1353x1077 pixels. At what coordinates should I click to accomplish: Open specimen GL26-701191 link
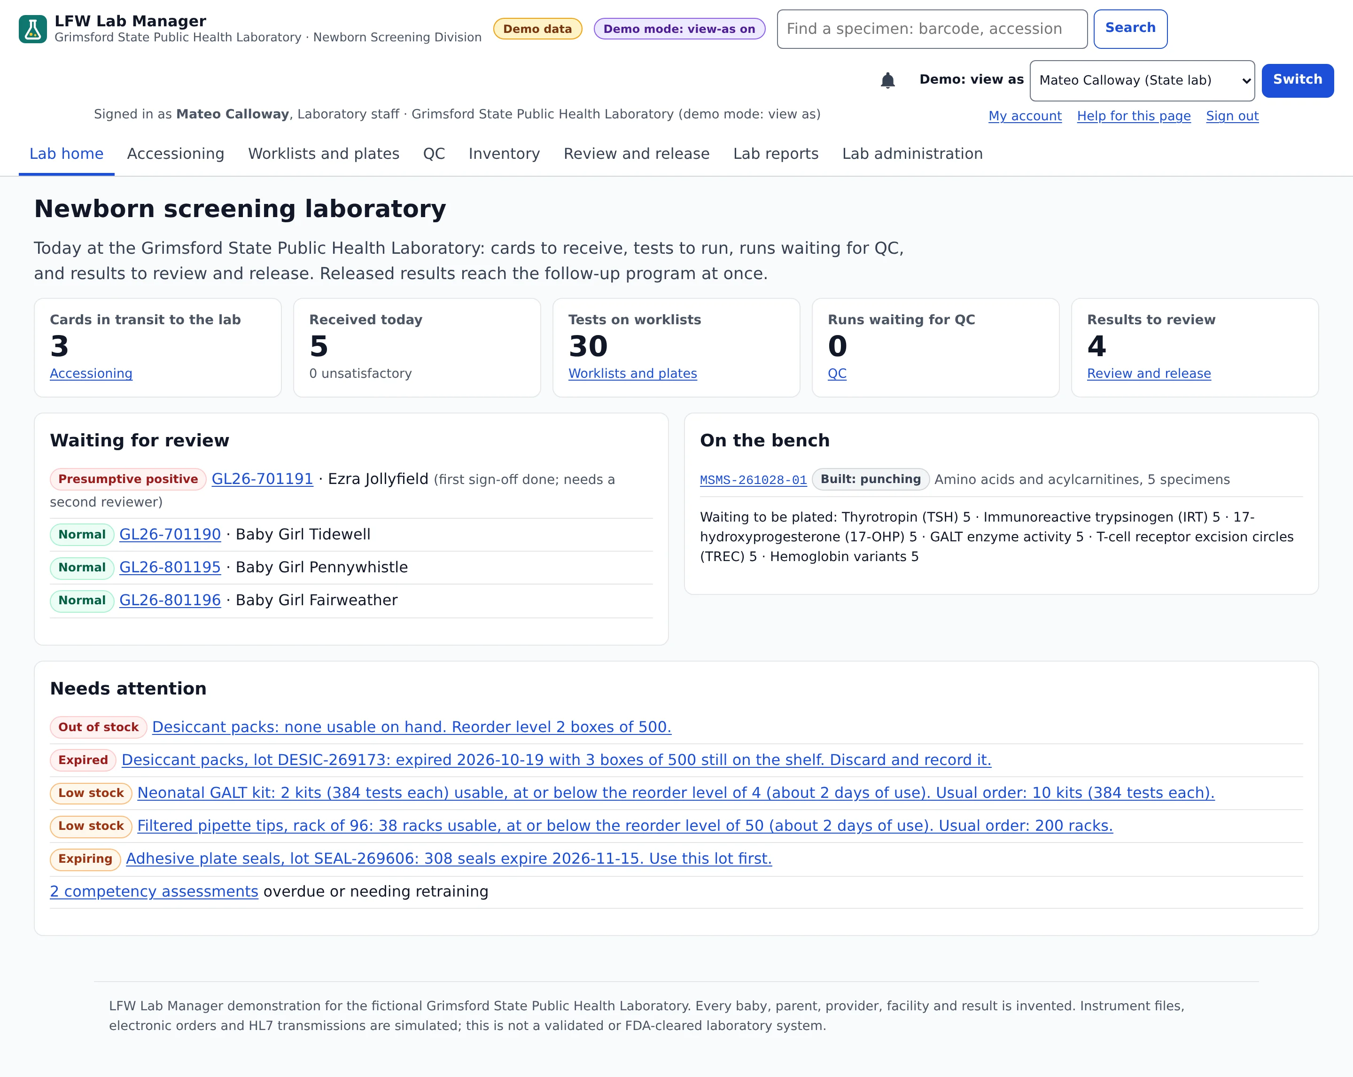click(x=262, y=479)
